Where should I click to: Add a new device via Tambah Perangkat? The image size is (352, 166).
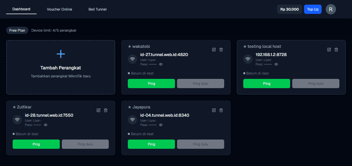tap(61, 67)
